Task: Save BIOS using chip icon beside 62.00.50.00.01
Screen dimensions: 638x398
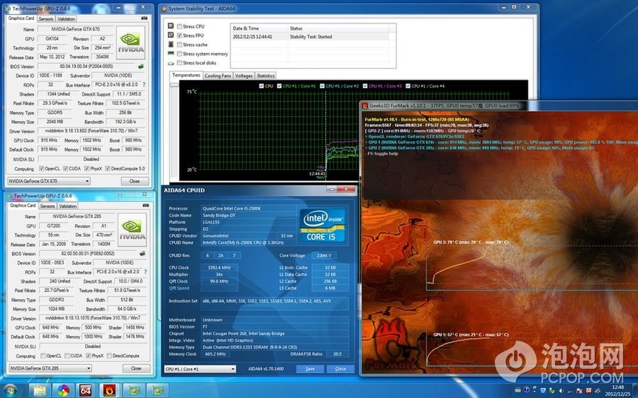Action: coord(142,253)
